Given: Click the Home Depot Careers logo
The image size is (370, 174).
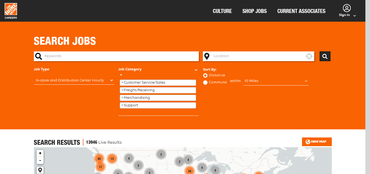Looking at the screenshot, I should [11, 11].
